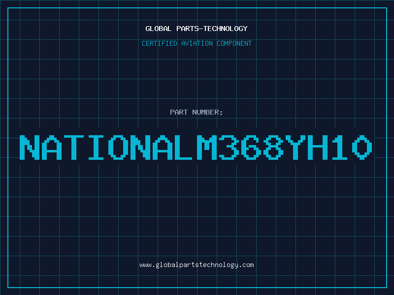Click the word PARTS-TECHNOLOGY in the heading
The height and width of the screenshot is (295, 394).
212,29
